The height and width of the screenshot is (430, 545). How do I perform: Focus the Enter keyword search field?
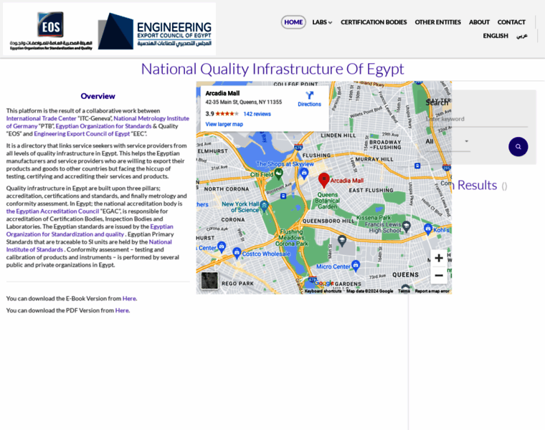(477, 119)
